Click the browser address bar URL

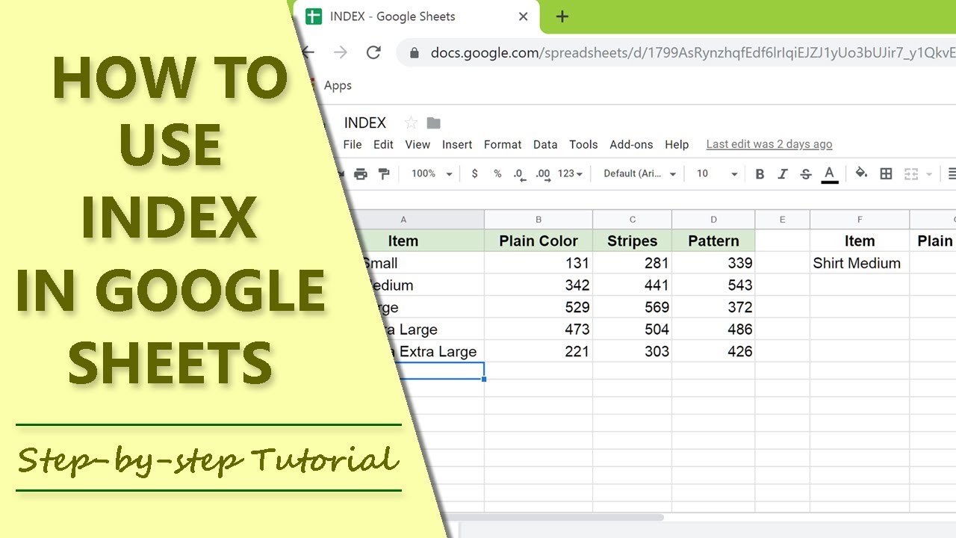692,53
